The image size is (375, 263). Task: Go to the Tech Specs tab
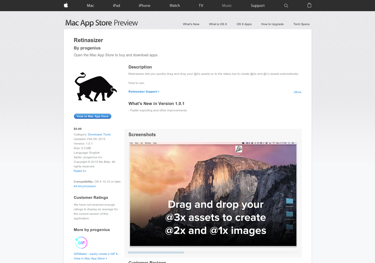pos(302,24)
